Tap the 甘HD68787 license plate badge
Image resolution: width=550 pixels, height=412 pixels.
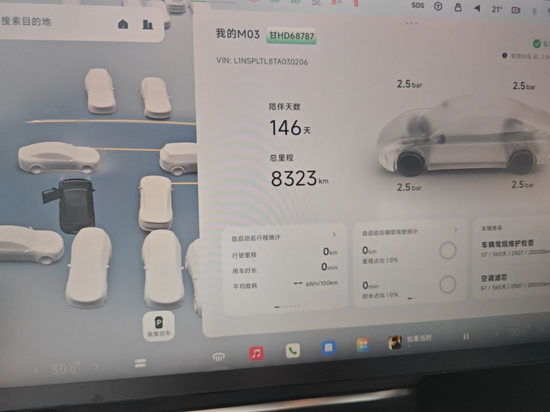tap(291, 36)
